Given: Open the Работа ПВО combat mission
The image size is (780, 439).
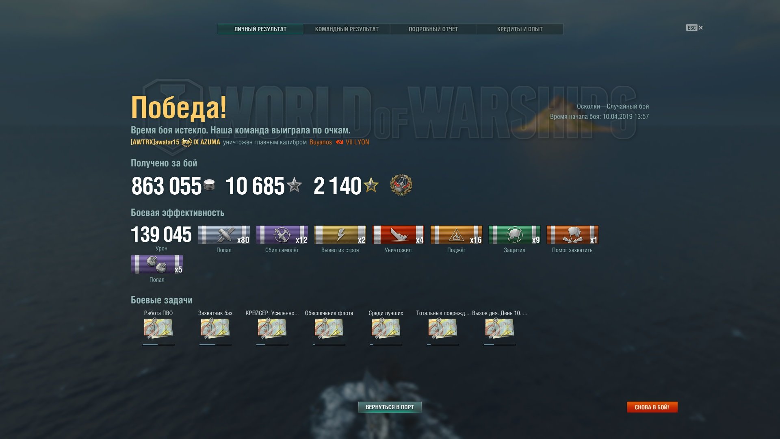Looking at the screenshot, I should tap(158, 328).
